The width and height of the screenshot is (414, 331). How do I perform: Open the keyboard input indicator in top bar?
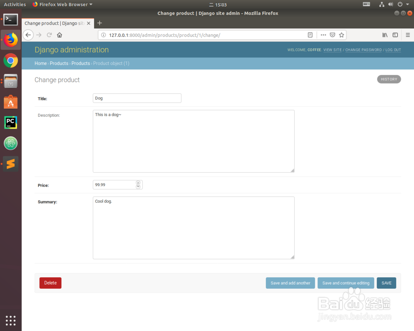tap(366, 5)
